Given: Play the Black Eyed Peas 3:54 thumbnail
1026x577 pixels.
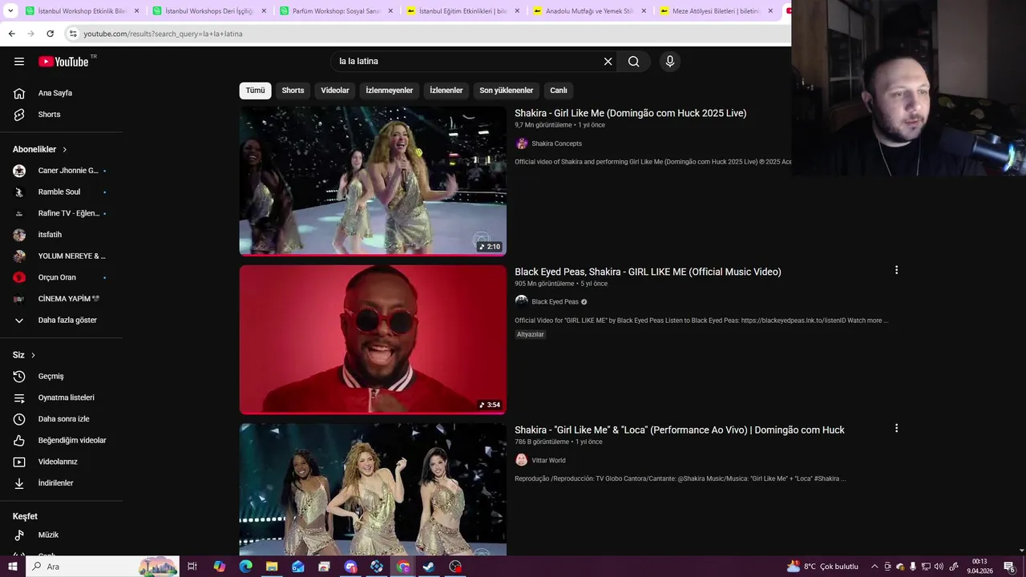Looking at the screenshot, I should pyautogui.click(x=373, y=340).
